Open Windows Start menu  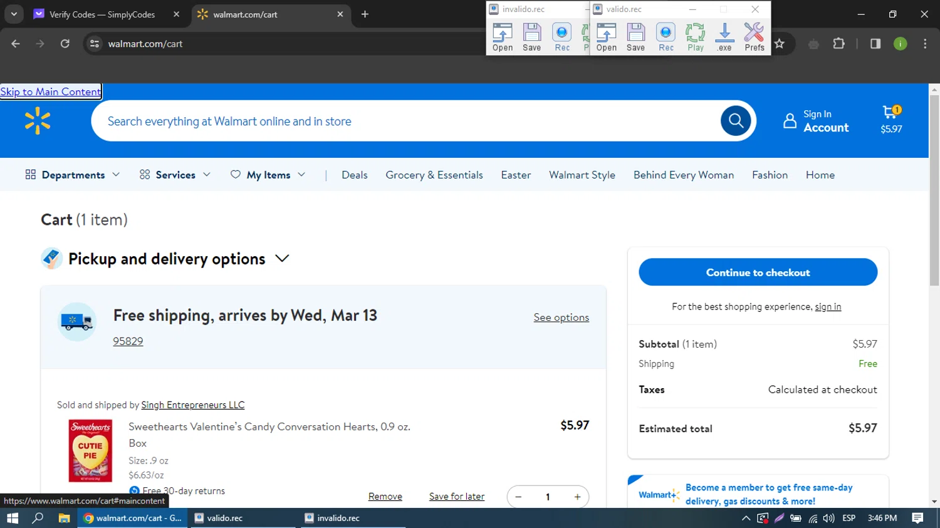pos(13,518)
